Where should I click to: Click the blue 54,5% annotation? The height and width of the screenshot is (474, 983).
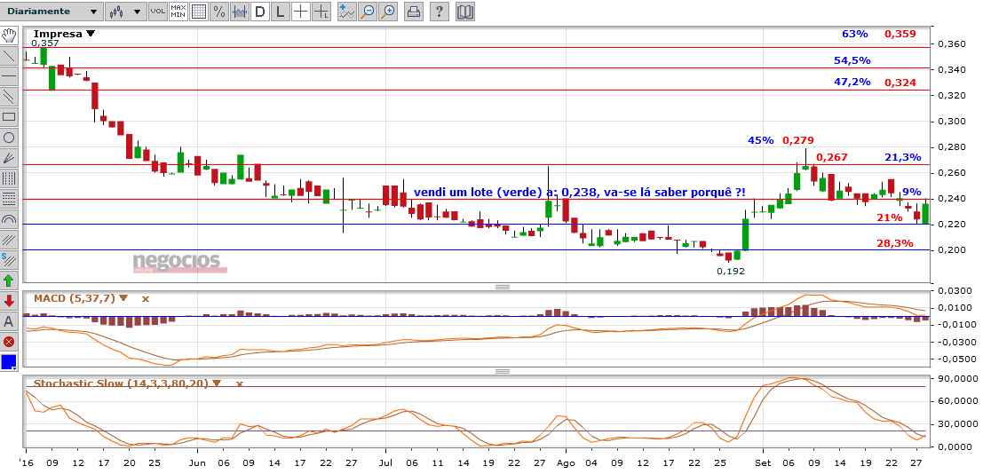coord(852,60)
